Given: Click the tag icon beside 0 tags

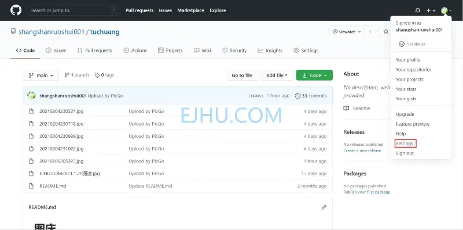Looking at the screenshot, I should pos(97,76).
